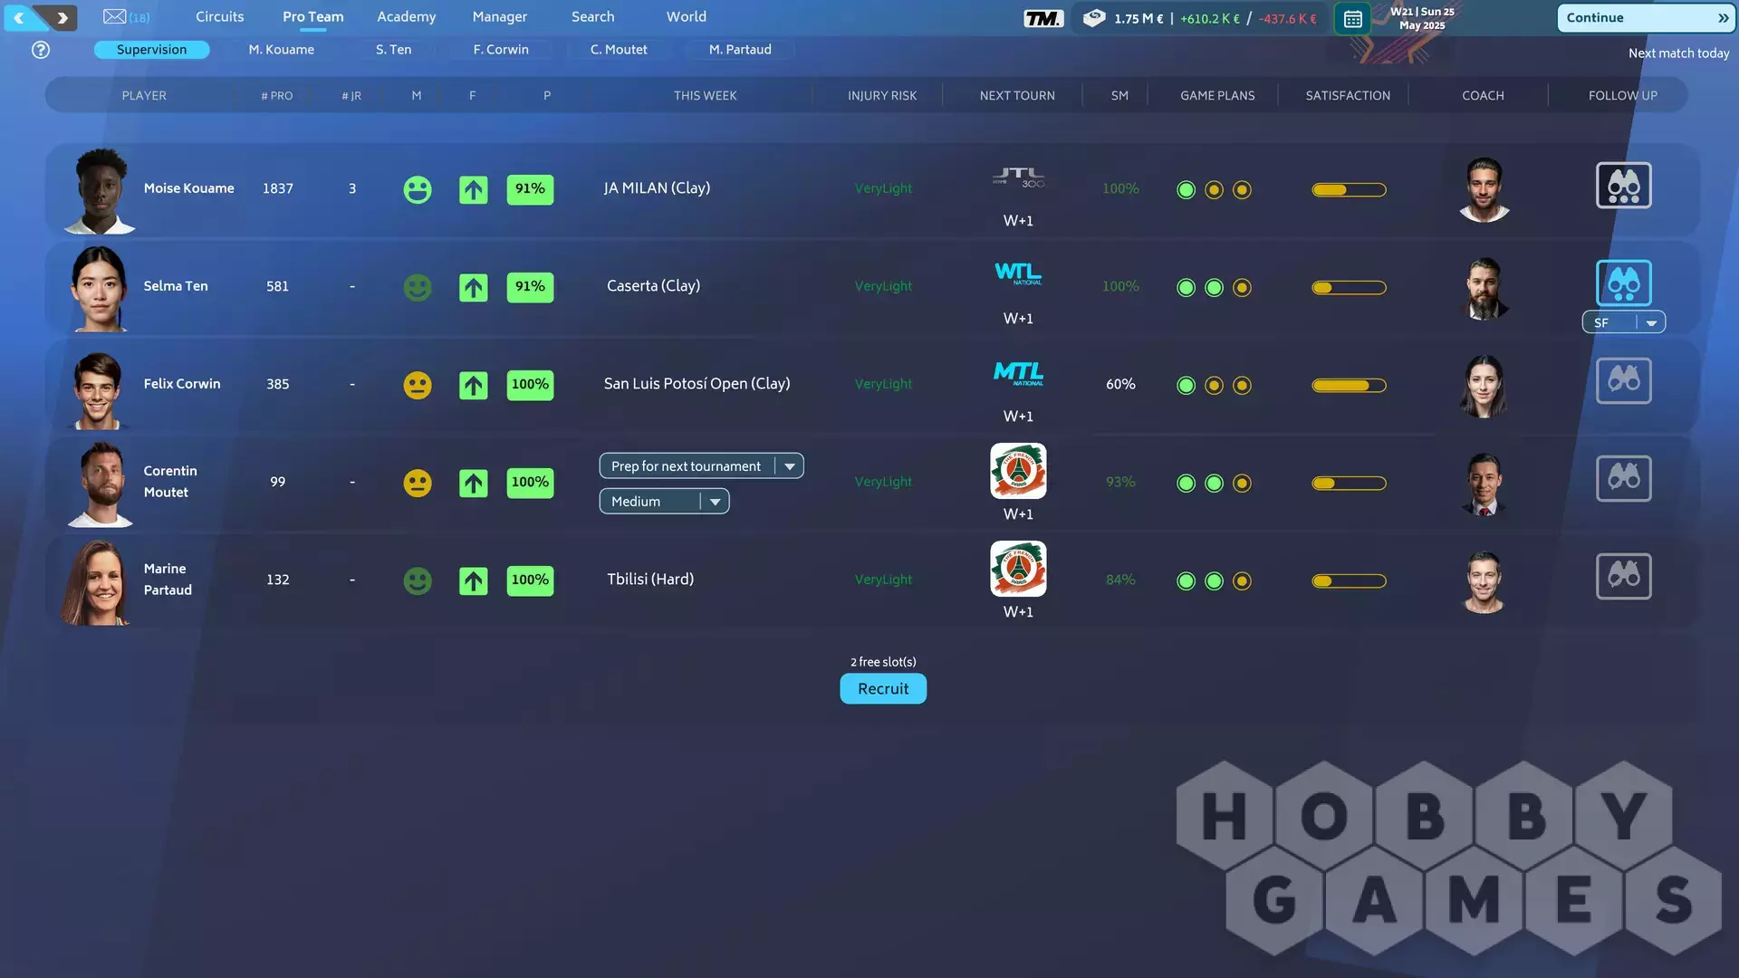Toggle follow-up binoculars for Felix Corwin
The height and width of the screenshot is (978, 1739).
1623,381
